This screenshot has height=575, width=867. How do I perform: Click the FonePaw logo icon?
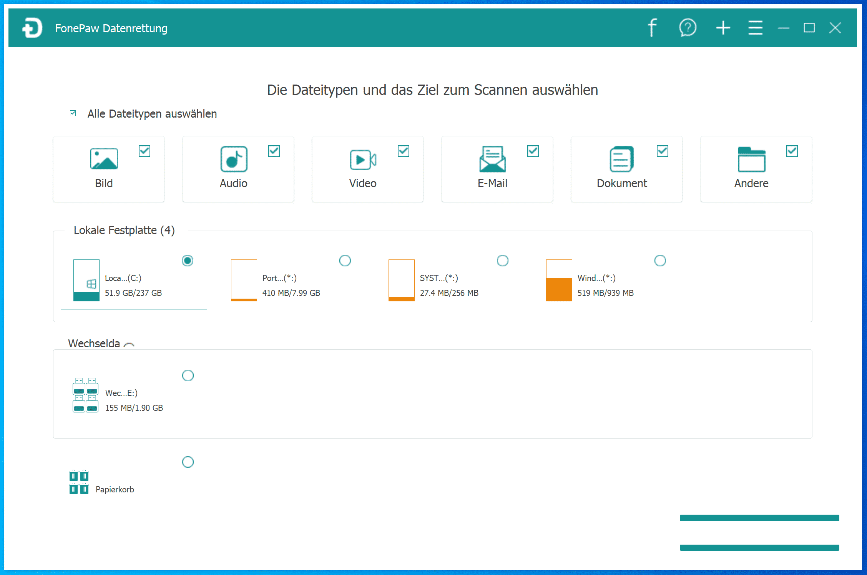(x=32, y=28)
